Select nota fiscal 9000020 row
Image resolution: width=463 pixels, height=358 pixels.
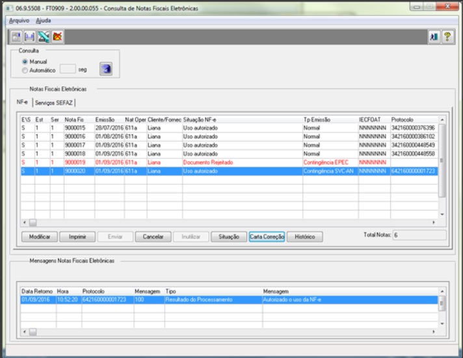click(x=229, y=171)
